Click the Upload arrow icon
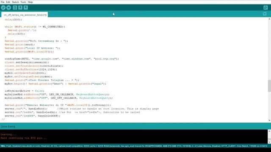The image size is (271, 152). (x=8, y=8)
